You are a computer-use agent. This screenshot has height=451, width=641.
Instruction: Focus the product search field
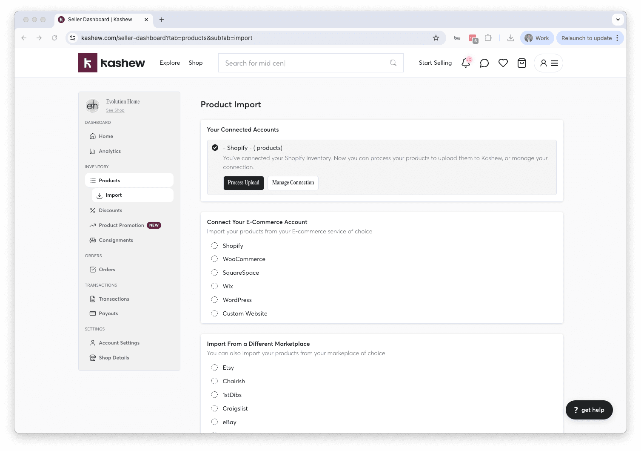[x=311, y=63]
